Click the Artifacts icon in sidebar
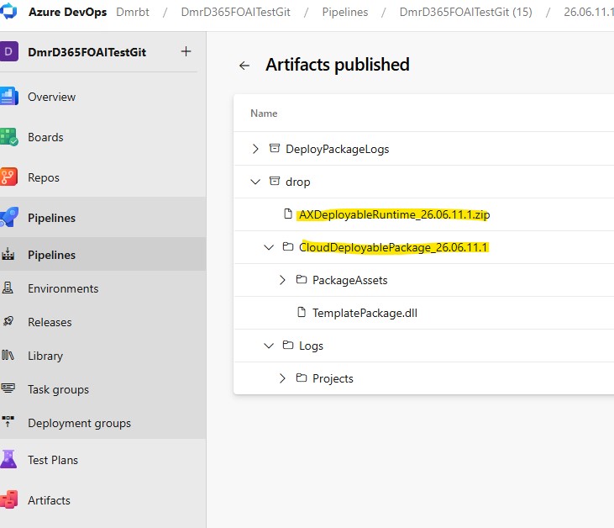Screen dimensions: 614x528 [8, 499]
